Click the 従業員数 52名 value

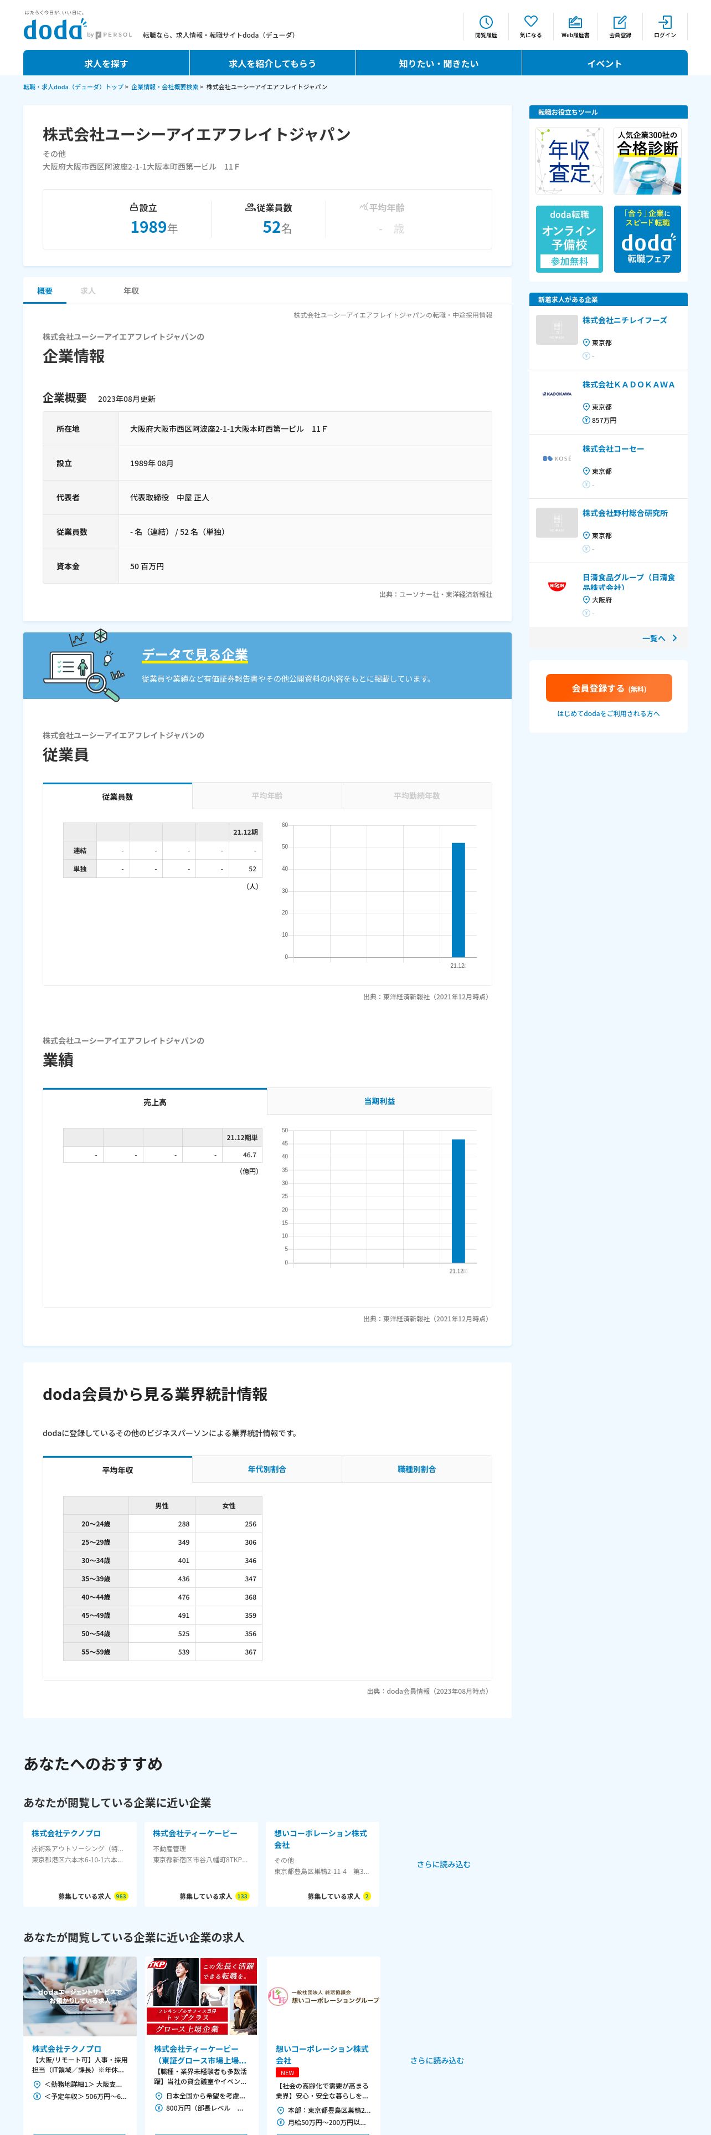pos(276,227)
